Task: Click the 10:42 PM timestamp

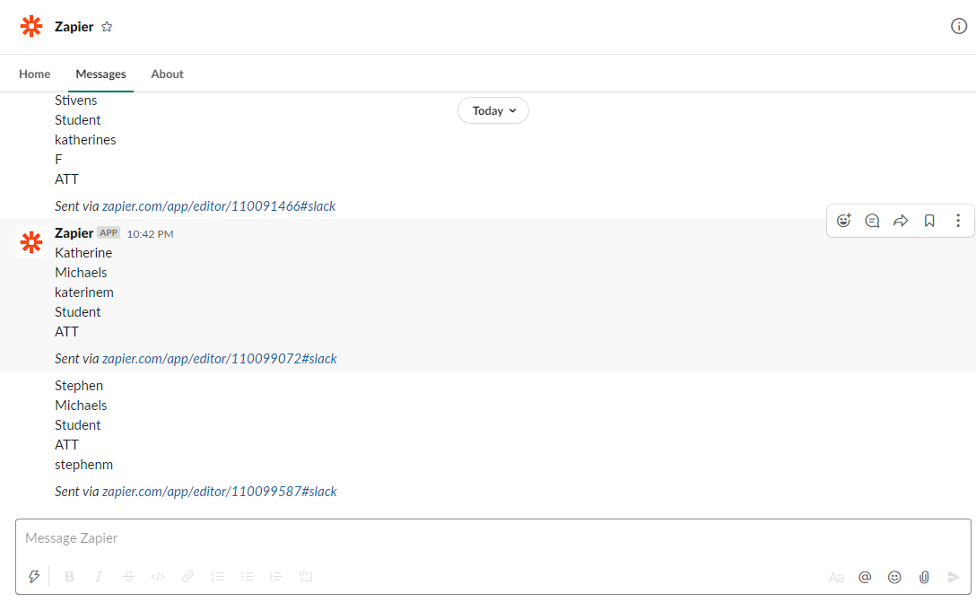Action: [x=150, y=234]
